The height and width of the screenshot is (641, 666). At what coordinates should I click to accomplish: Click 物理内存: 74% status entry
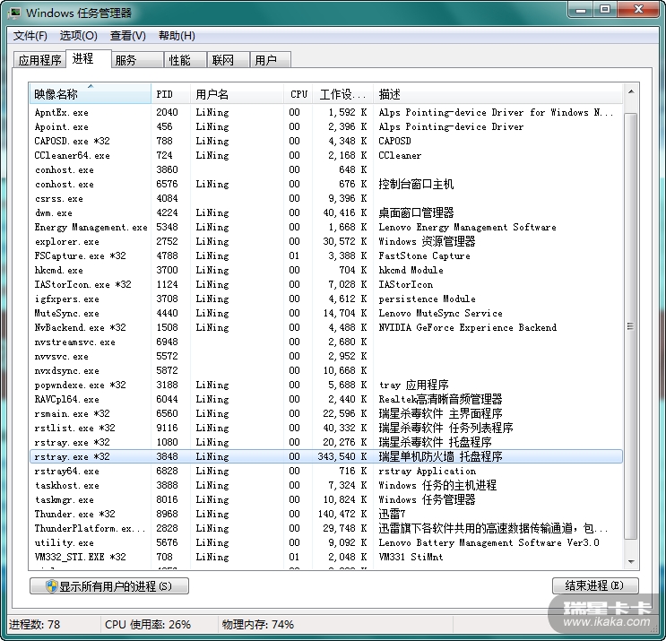pyautogui.click(x=257, y=625)
